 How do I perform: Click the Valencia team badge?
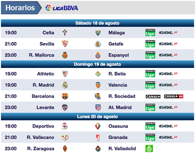coord(98,85)
